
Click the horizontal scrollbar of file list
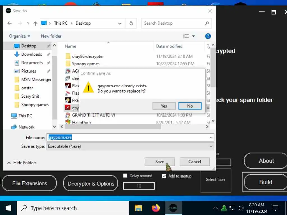click(113, 127)
